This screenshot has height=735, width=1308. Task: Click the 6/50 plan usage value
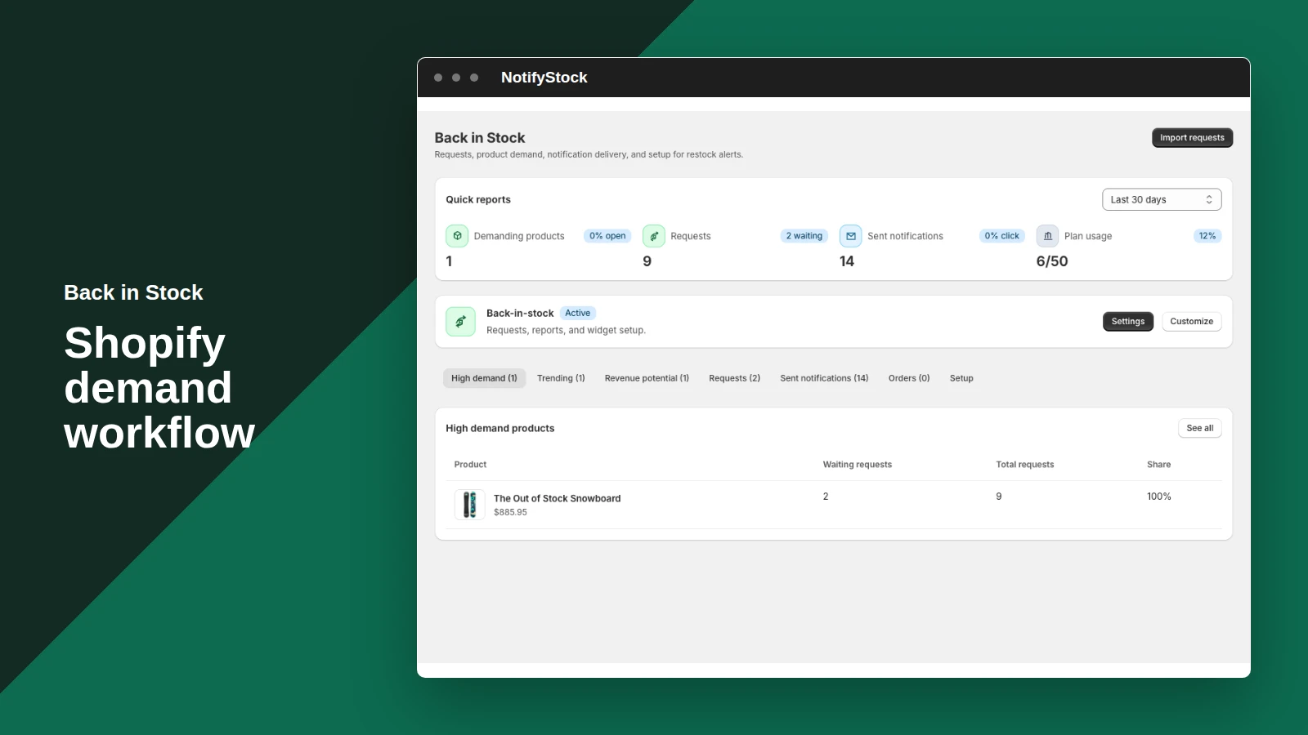tap(1052, 261)
